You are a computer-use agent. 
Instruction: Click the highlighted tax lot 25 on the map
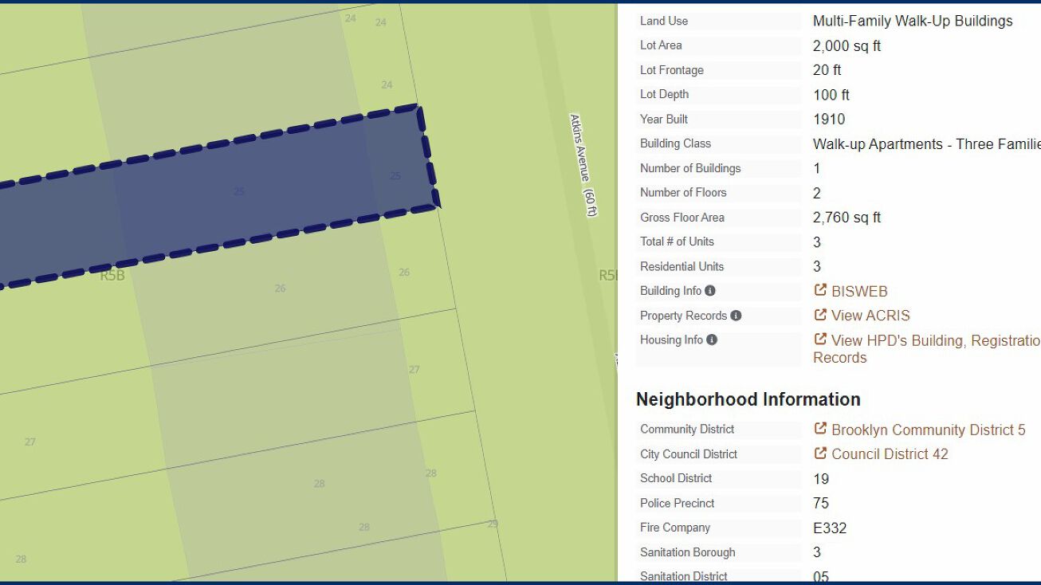coord(239,192)
